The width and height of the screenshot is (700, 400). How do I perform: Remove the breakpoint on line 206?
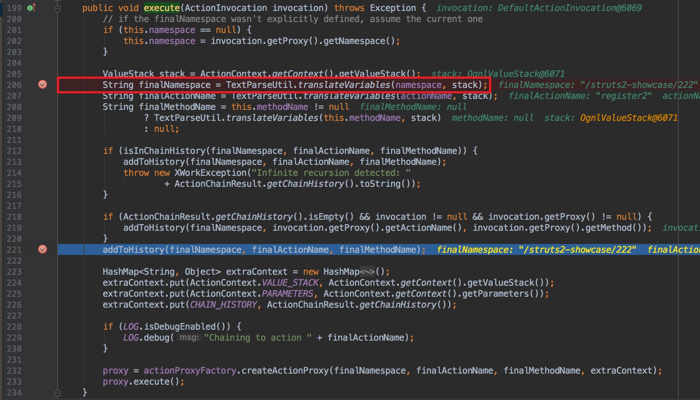[43, 85]
